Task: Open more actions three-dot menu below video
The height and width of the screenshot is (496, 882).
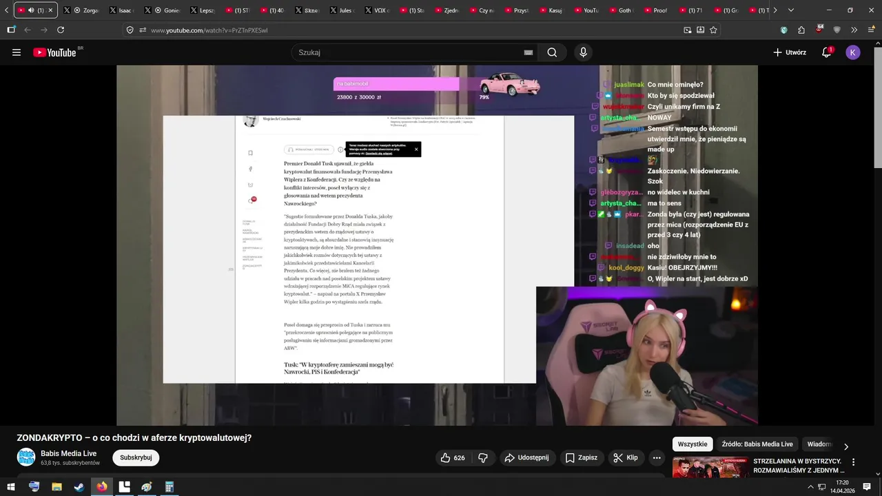Action: (657, 457)
